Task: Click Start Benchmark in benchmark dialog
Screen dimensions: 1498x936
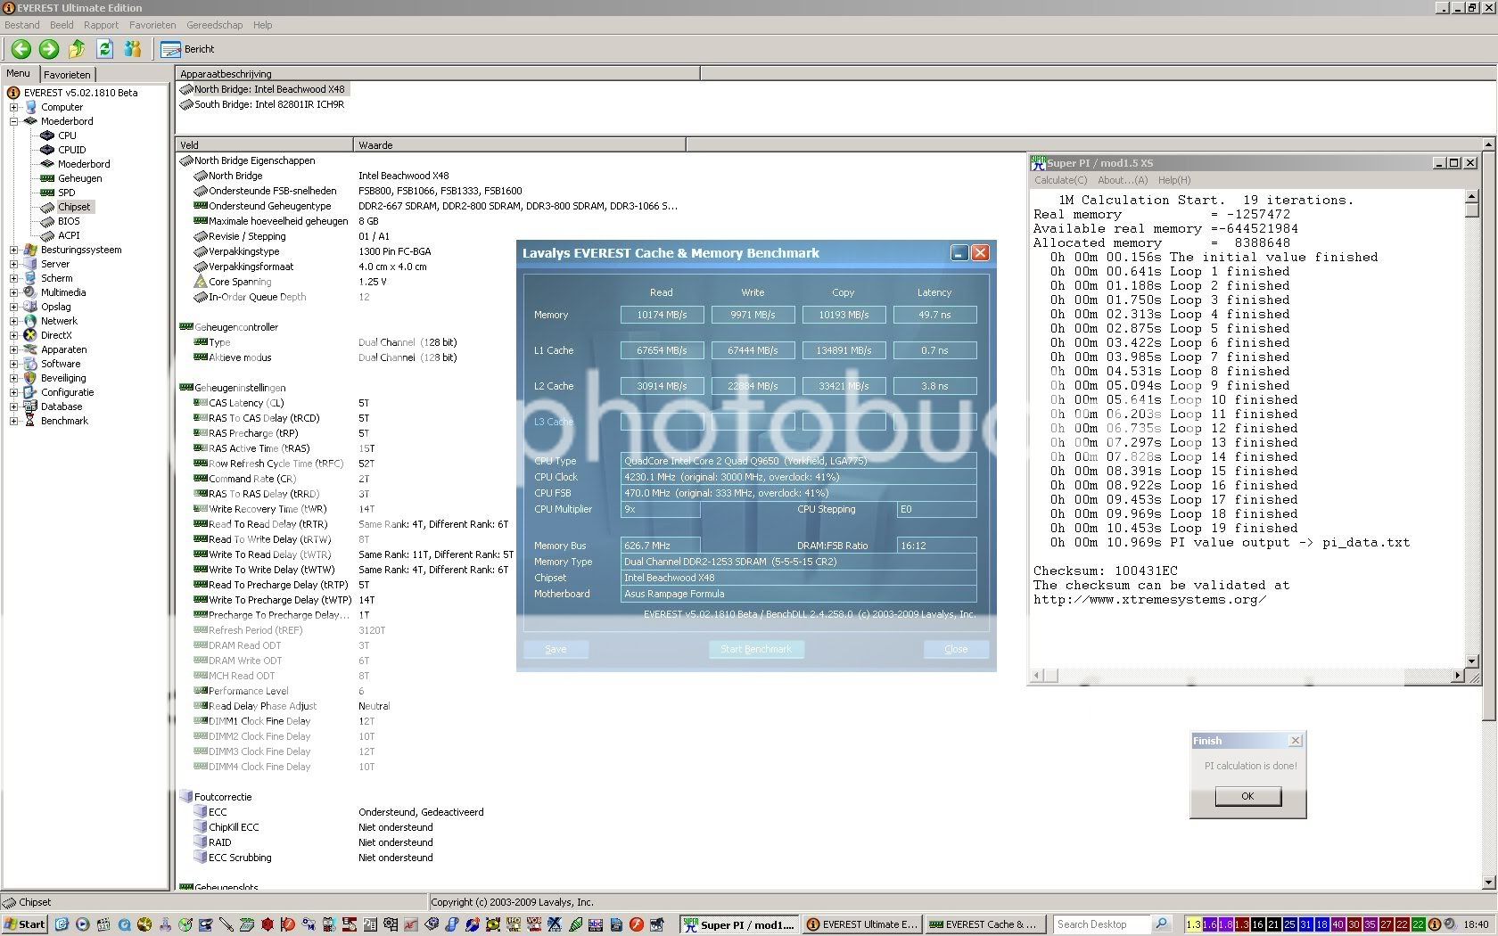Action: 756,649
